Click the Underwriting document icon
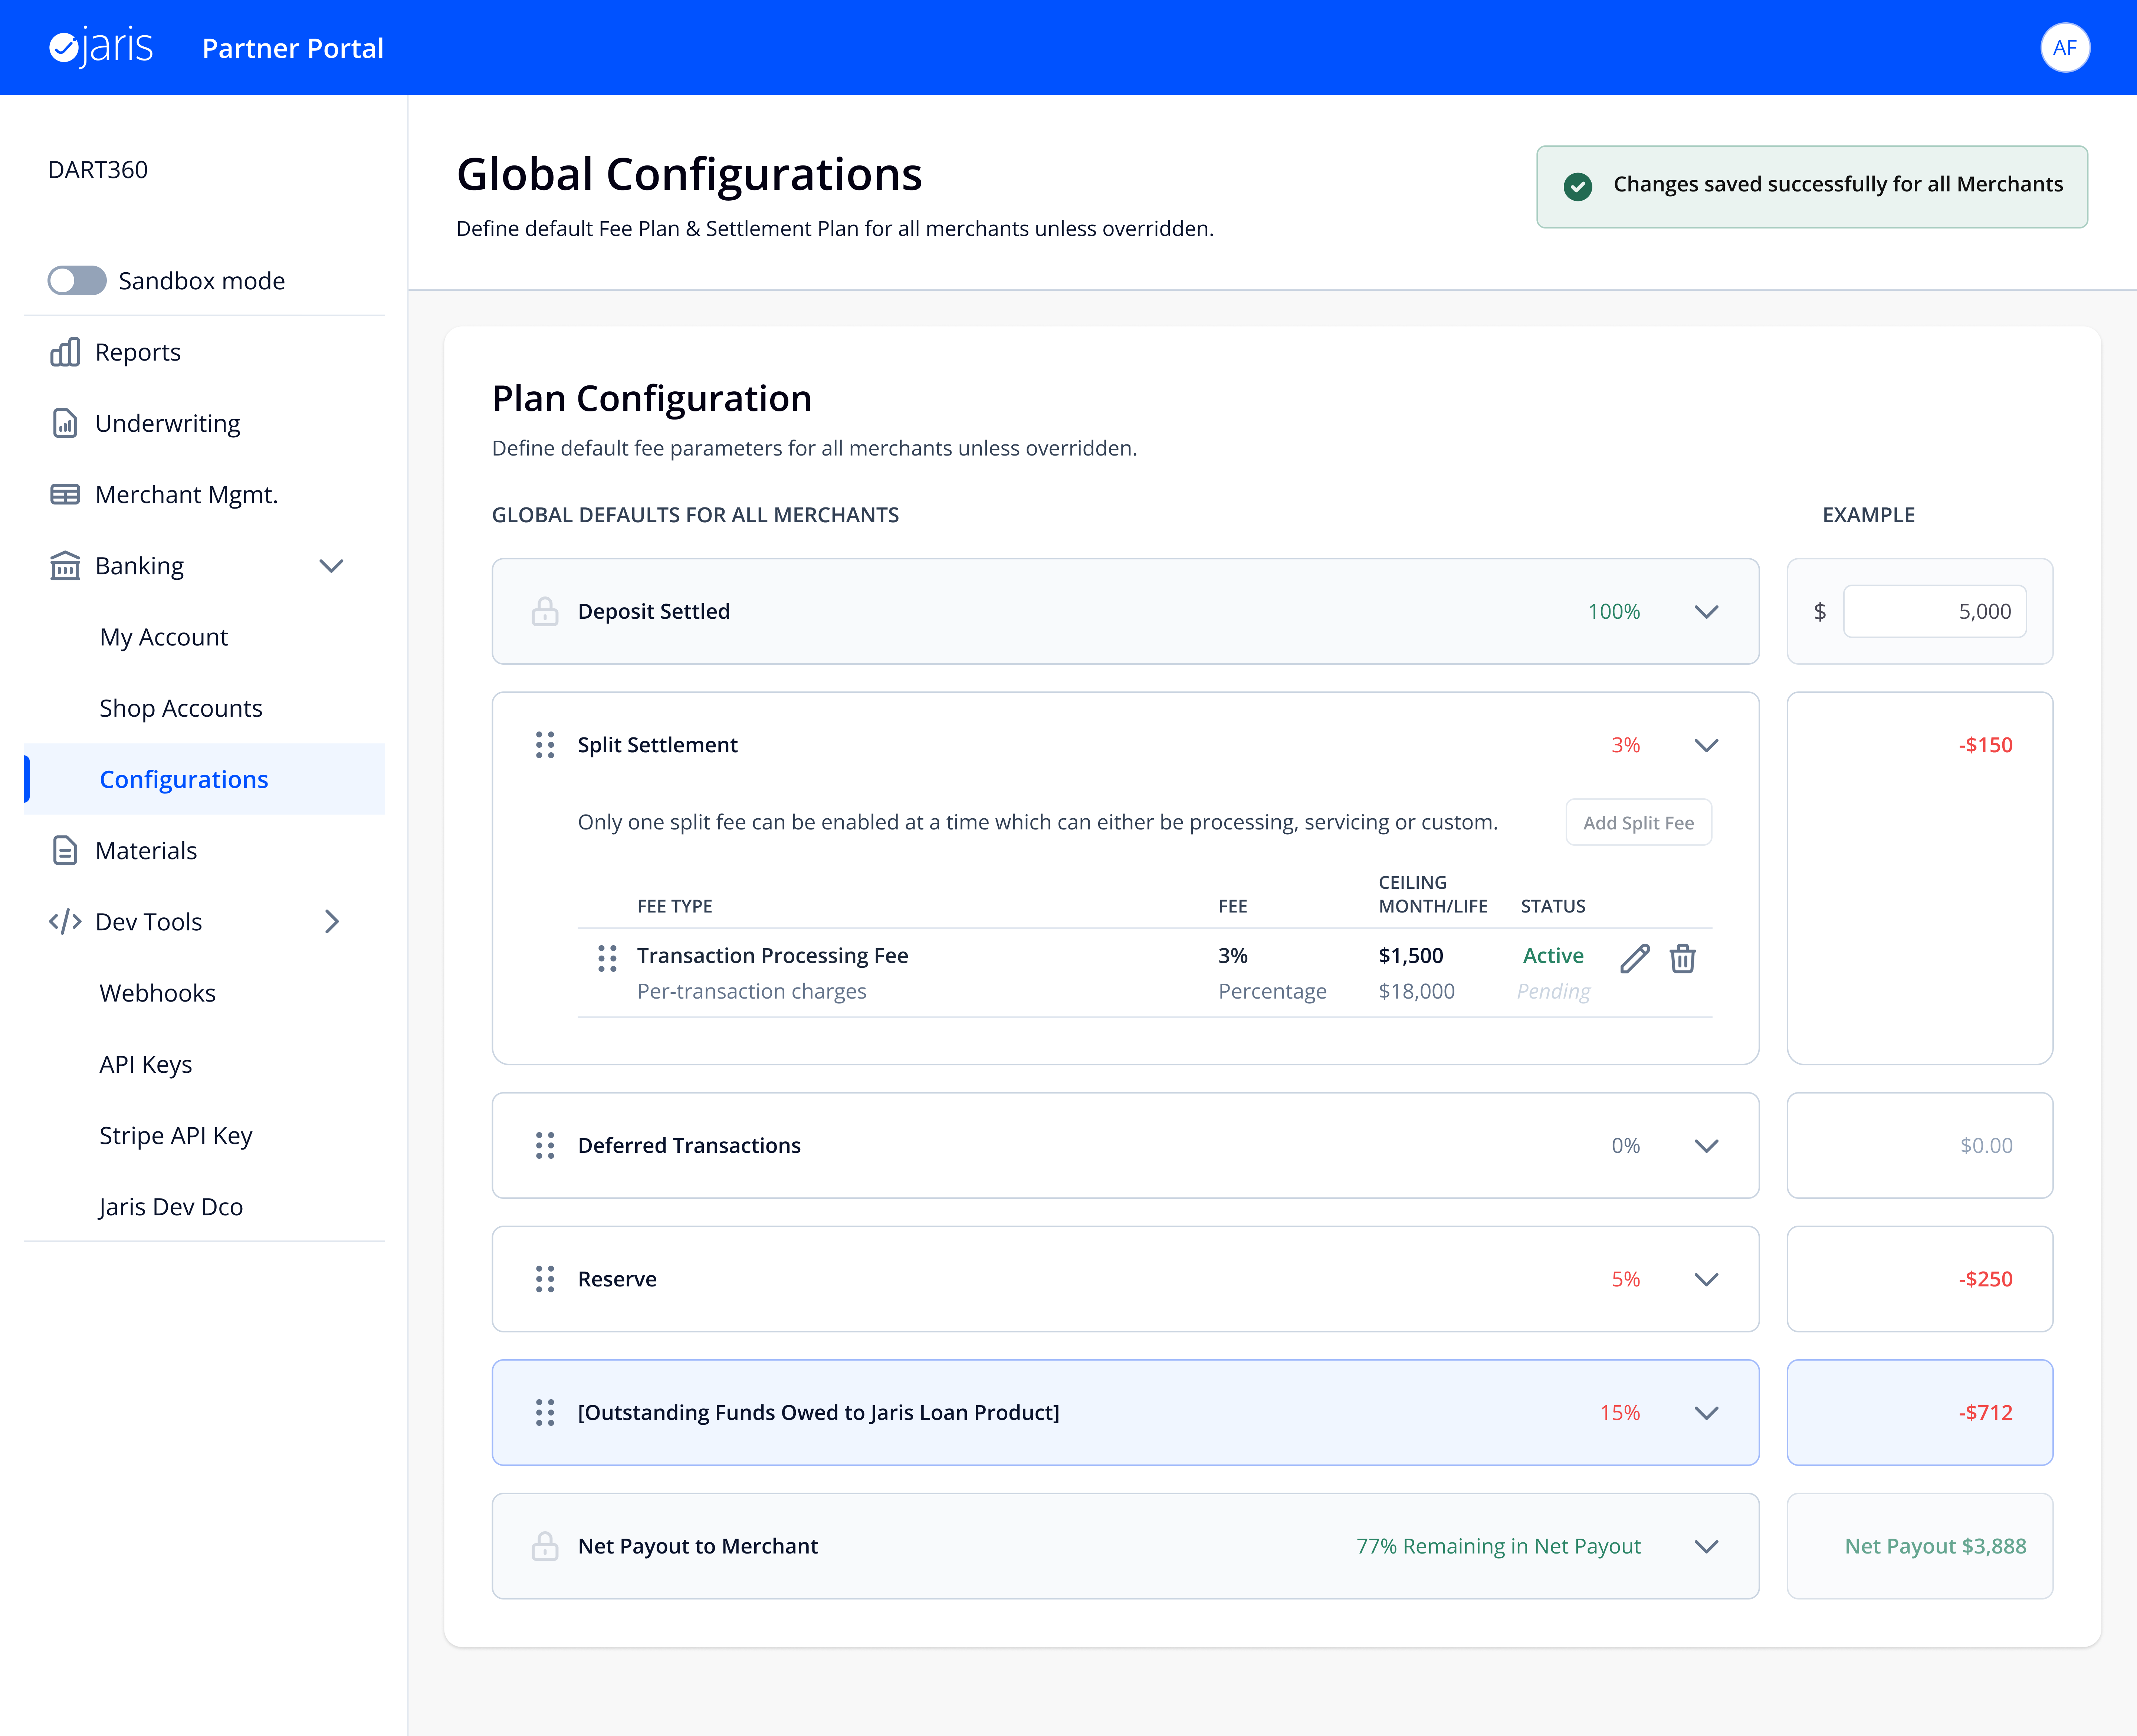 pyautogui.click(x=65, y=423)
